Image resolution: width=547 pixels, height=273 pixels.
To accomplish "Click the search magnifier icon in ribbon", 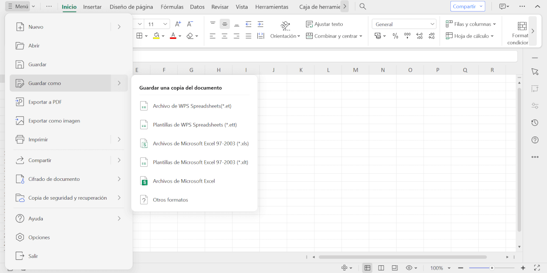I will point(362,7).
